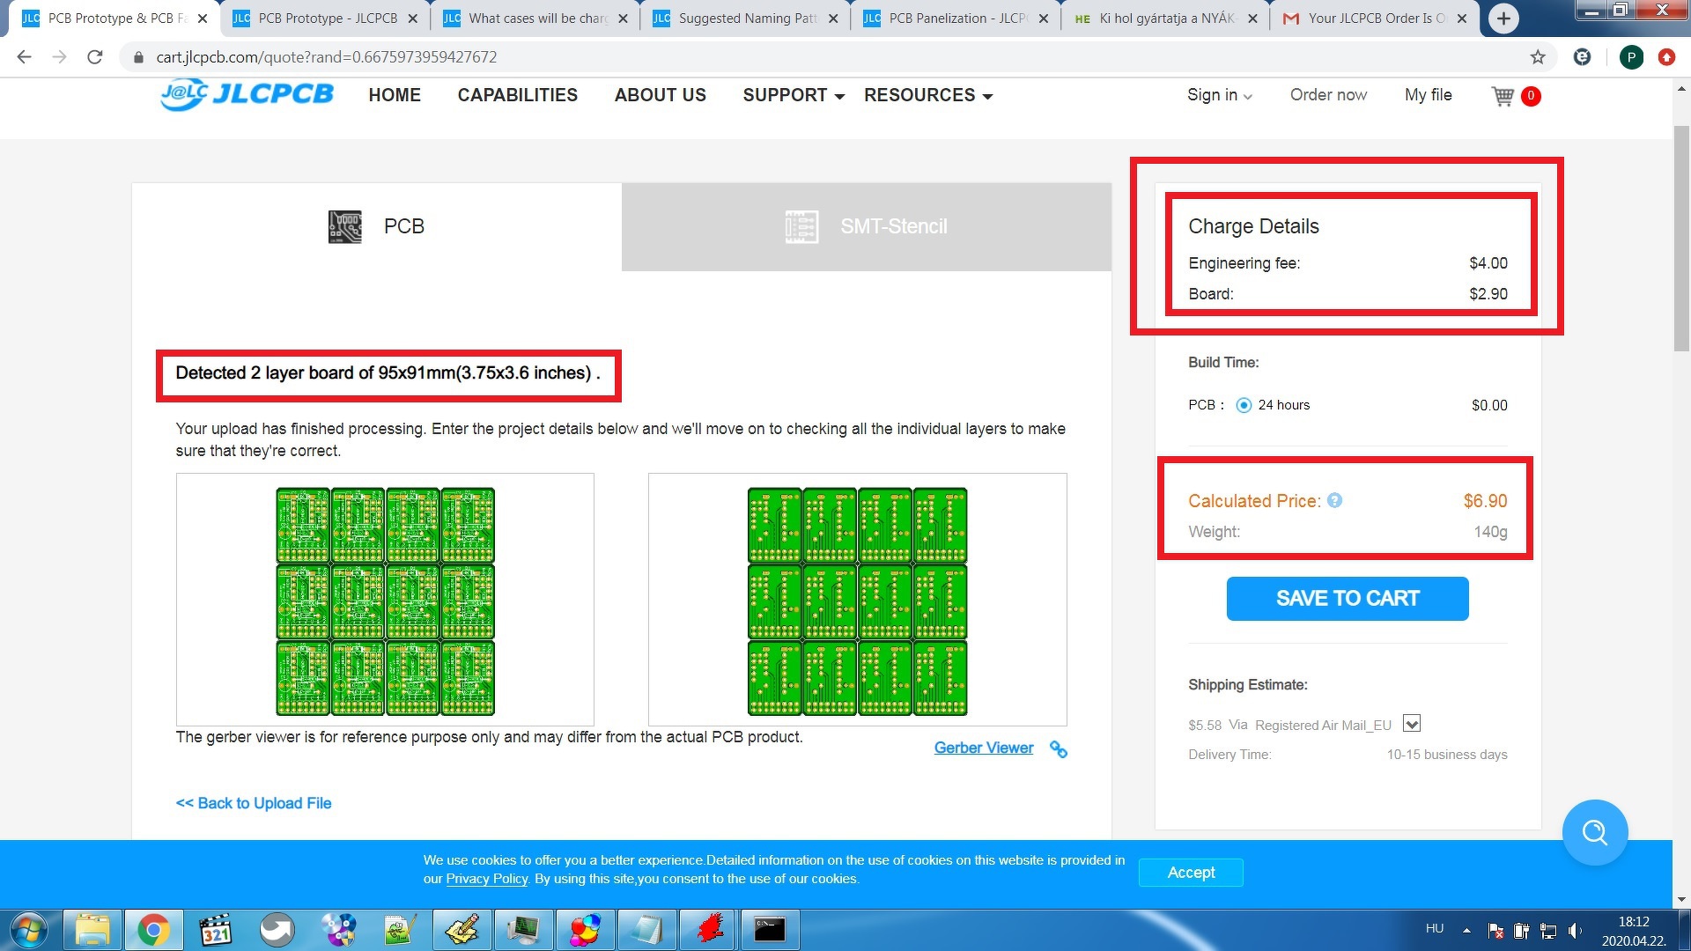Open the CAPABILITIES menu item
Image resolution: width=1691 pixels, height=951 pixels.
517,95
